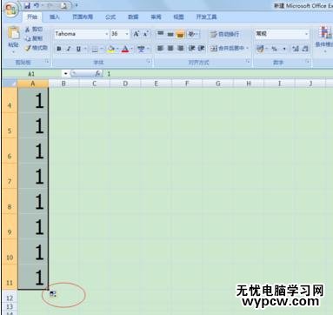Redo the last undone action
Viewport: 333px width, 315px height.
click(x=50, y=5)
